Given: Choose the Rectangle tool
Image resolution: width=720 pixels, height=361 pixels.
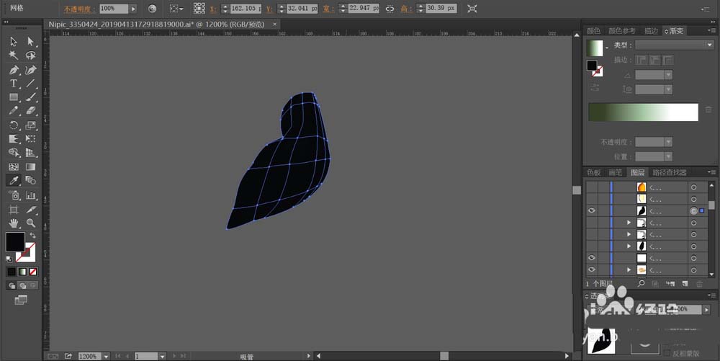Looking at the screenshot, I should point(13,97).
